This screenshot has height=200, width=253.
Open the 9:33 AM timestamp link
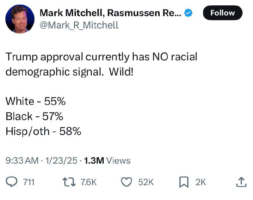point(22,161)
